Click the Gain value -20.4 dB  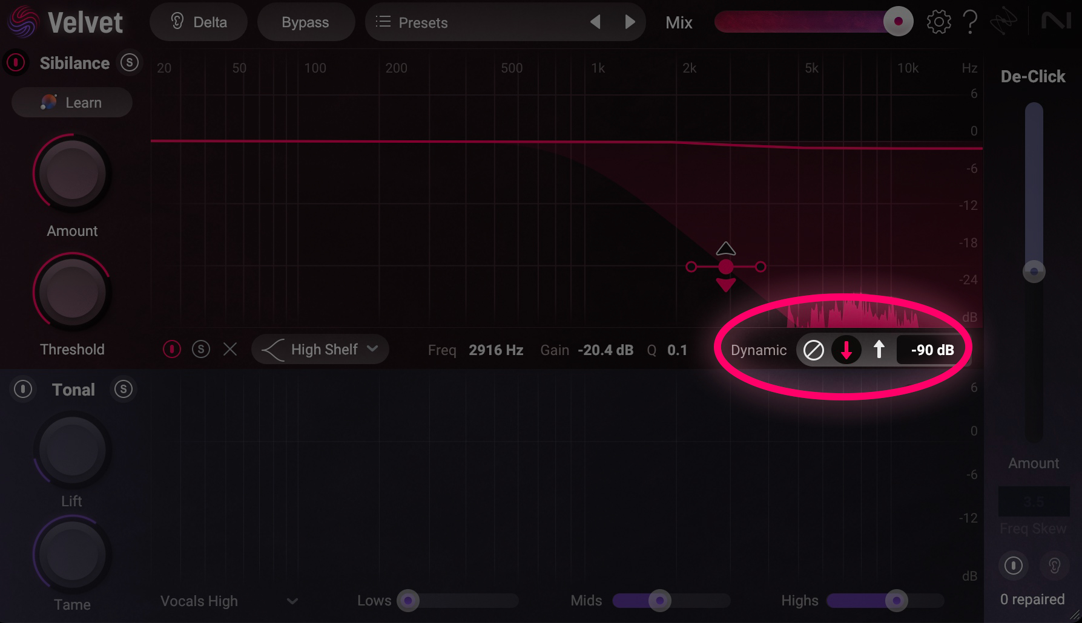605,350
